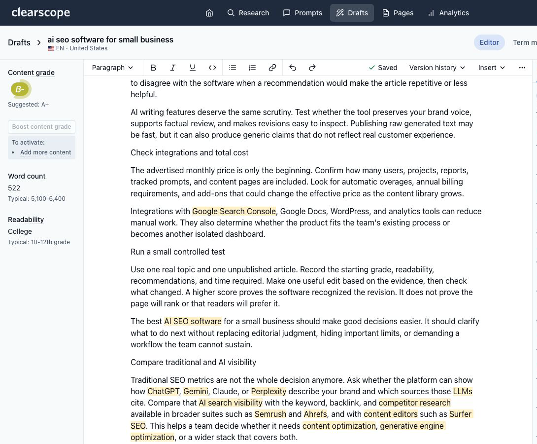The width and height of the screenshot is (537, 444).
Task: Click highlighted term Semrush
Action: pos(270,414)
